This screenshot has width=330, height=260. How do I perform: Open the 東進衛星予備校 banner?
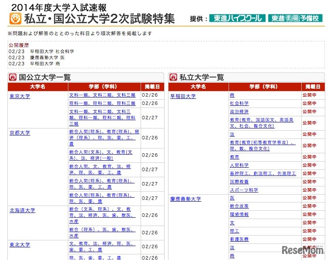(x=295, y=18)
